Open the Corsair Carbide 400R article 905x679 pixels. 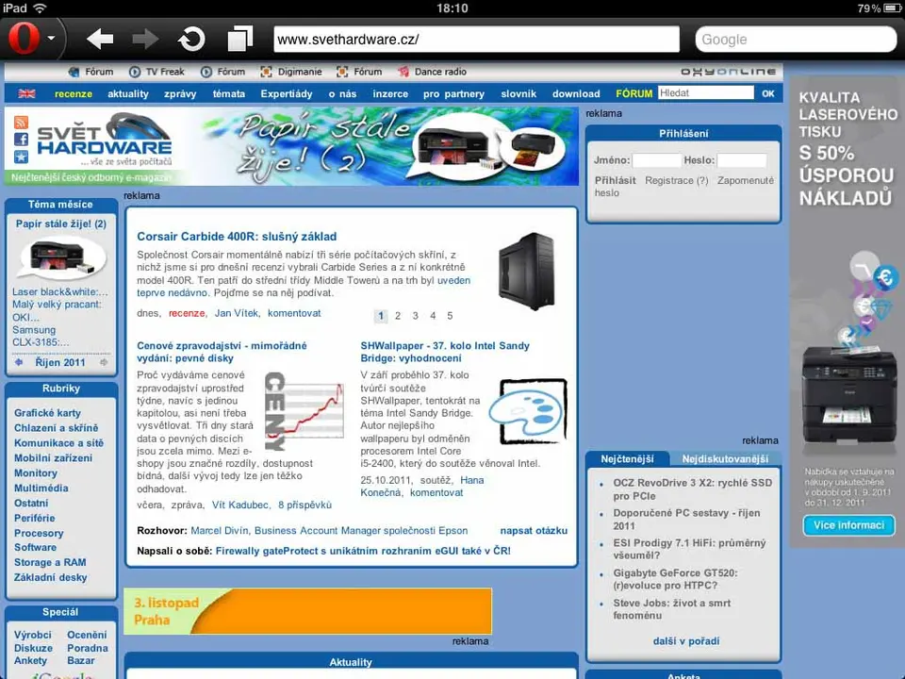point(237,237)
